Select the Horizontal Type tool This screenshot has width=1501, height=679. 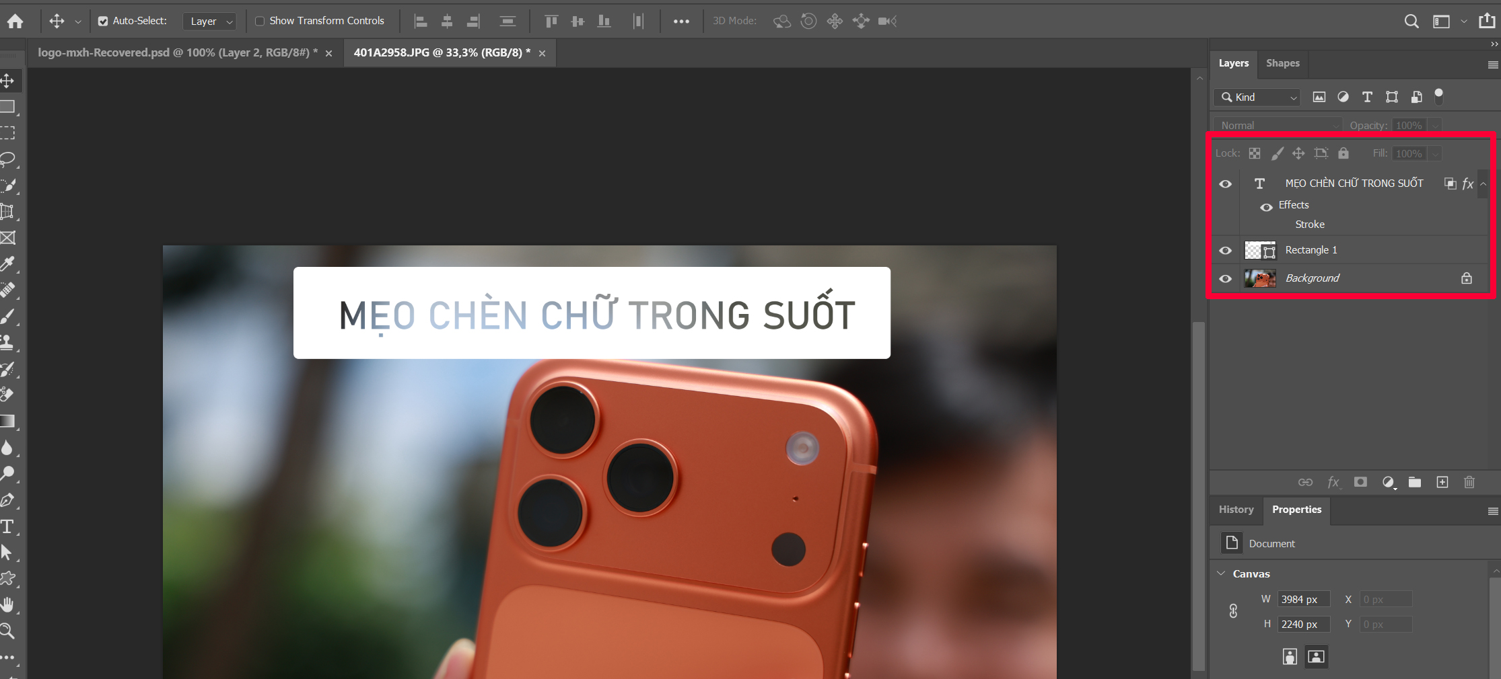coord(7,526)
